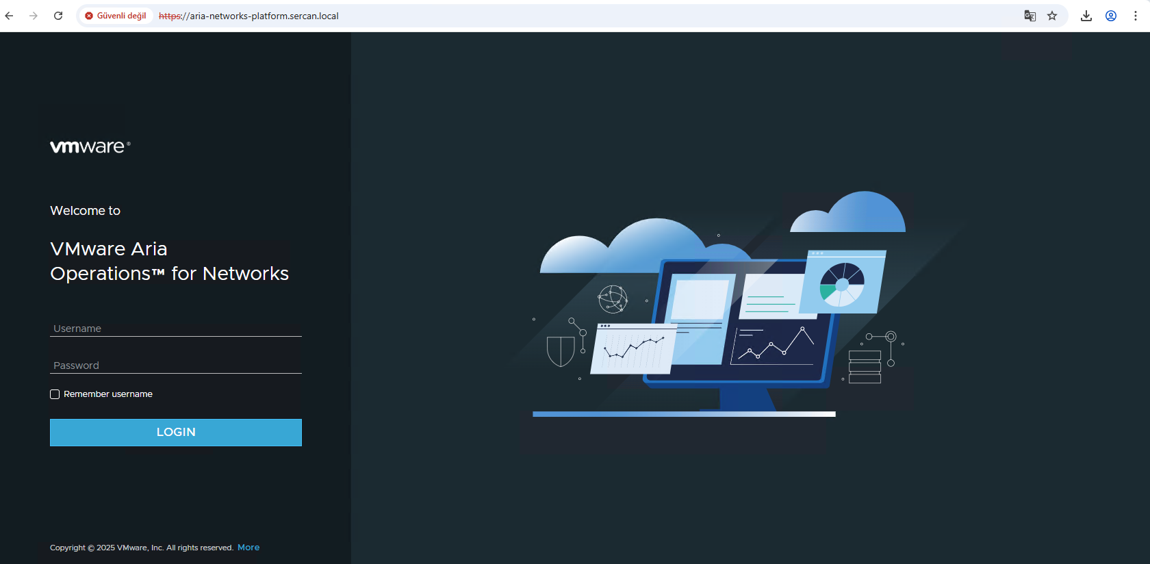Bookmark this page with the star icon
The height and width of the screenshot is (564, 1150).
[1052, 16]
